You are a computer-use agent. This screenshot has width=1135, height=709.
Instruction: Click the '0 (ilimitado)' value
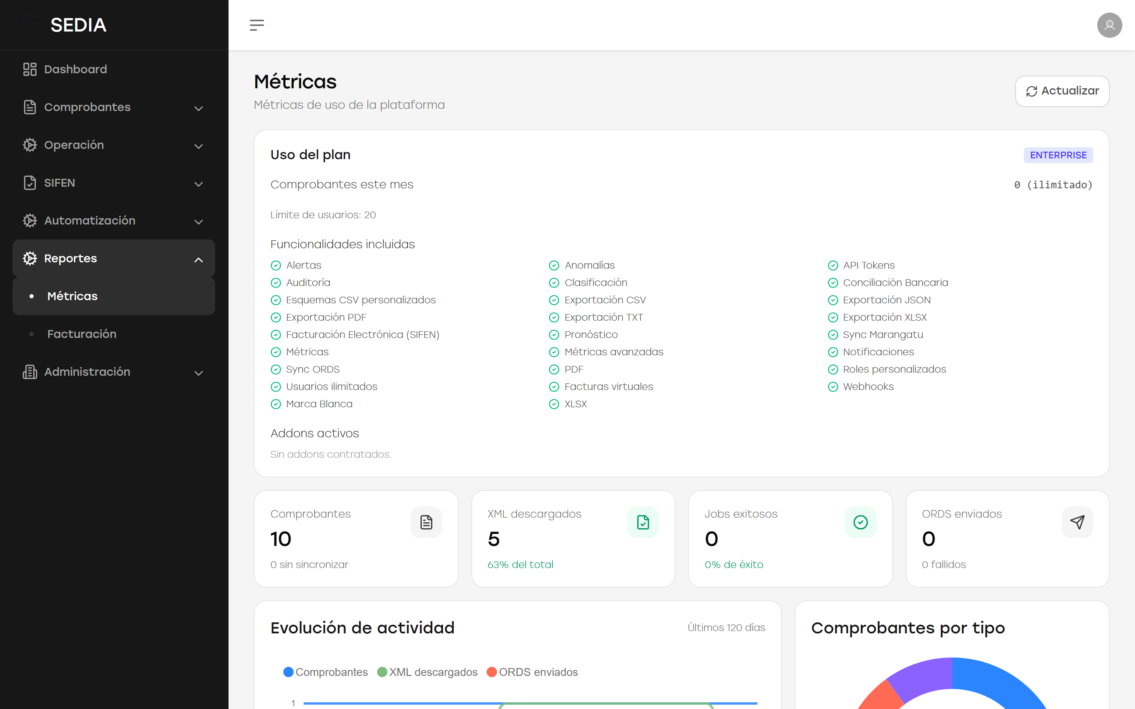tap(1053, 185)
